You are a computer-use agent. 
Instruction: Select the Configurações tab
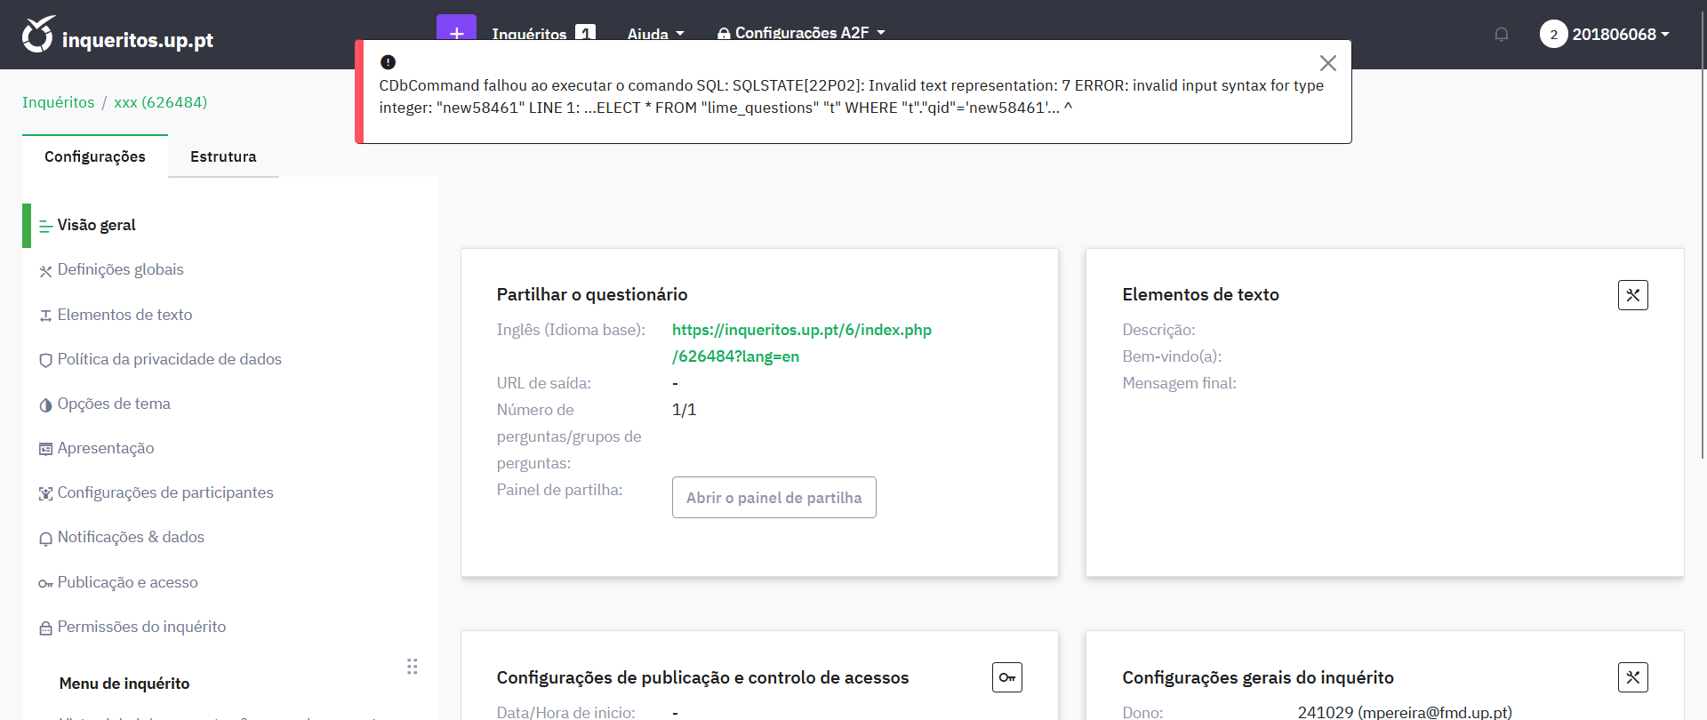coord(95,156)
